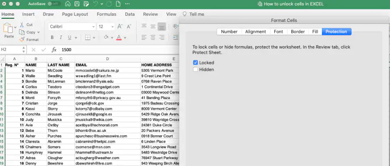Cancel formula entry with X icon
Viewport: 390px width, 166px height.
click(x=34, y=50)
